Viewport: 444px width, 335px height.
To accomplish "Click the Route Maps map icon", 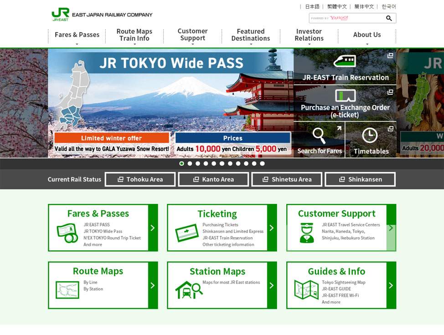I will tap(67, 290).
